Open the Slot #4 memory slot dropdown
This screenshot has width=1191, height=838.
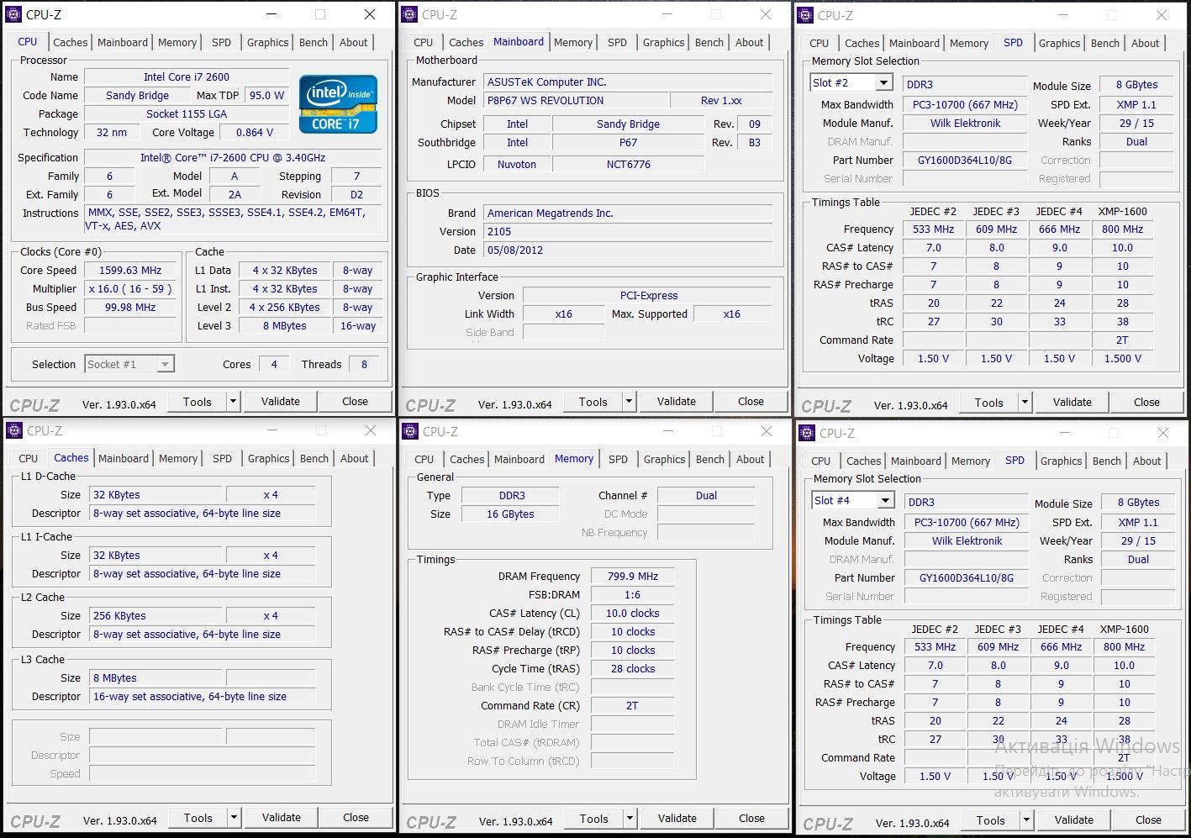[x=885, y=500]
